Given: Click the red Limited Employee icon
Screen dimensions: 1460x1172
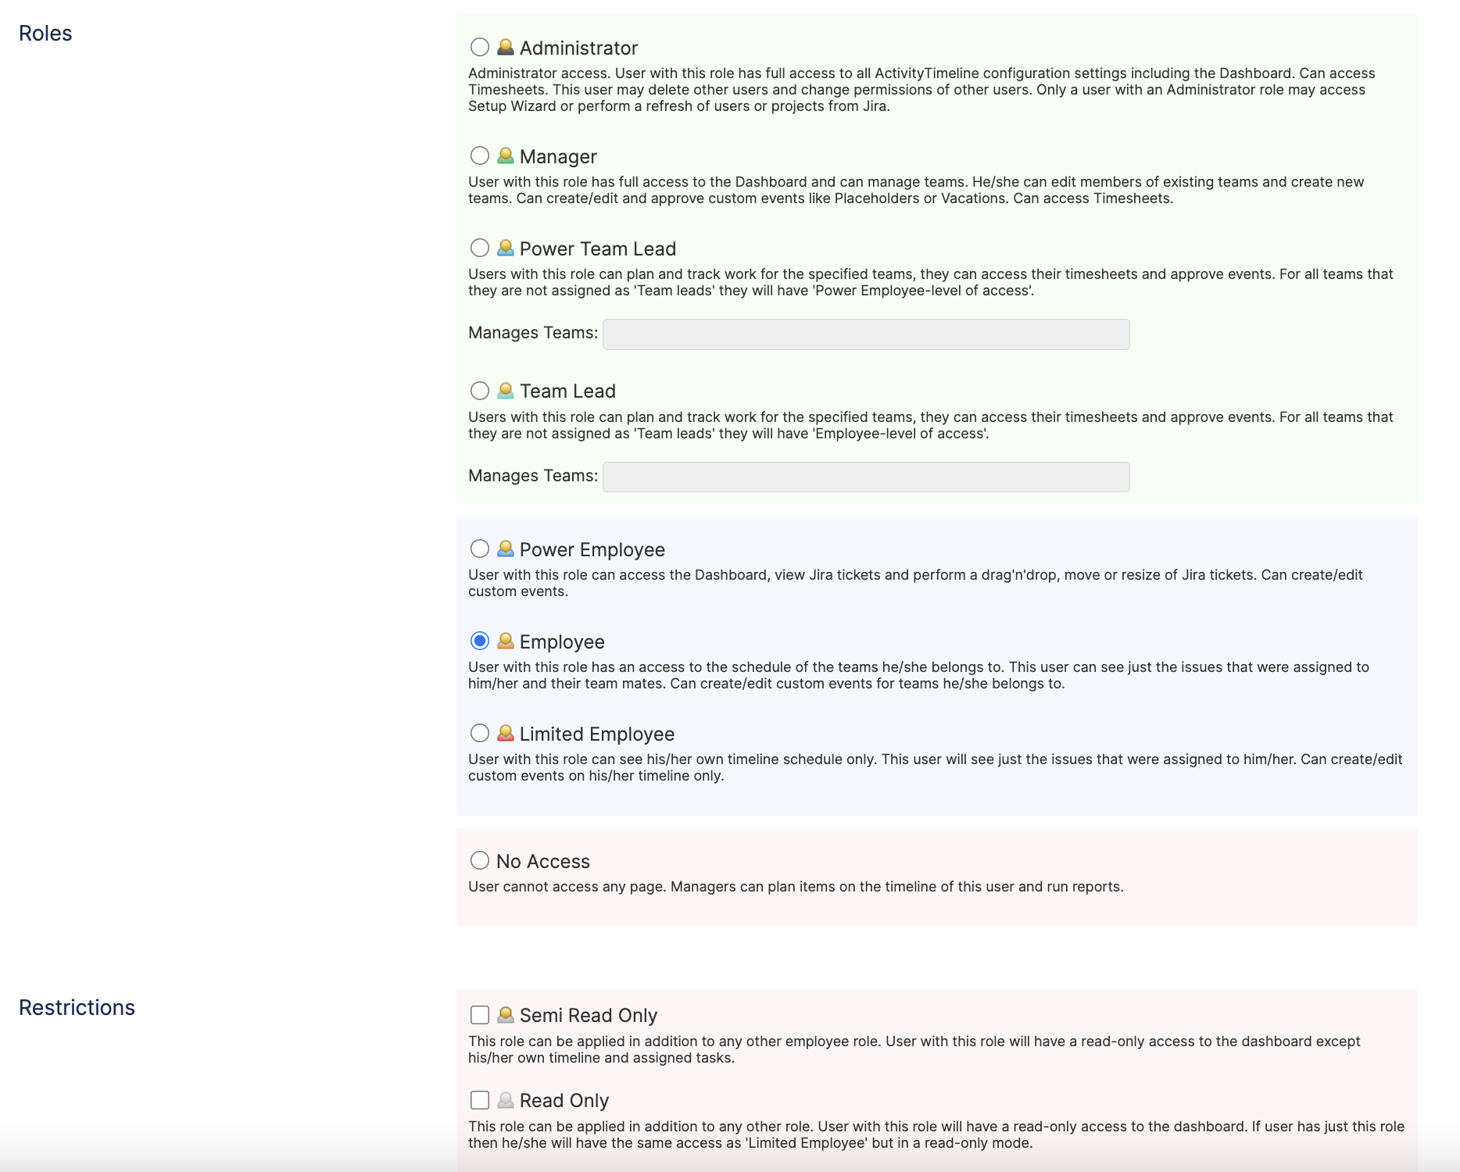Looking at the screenshot, I should [x=506, y=734].
